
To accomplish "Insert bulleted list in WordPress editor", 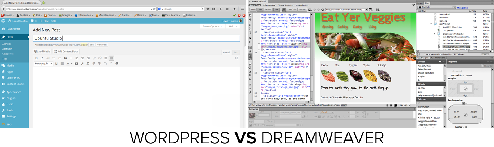I will point(54,58).
